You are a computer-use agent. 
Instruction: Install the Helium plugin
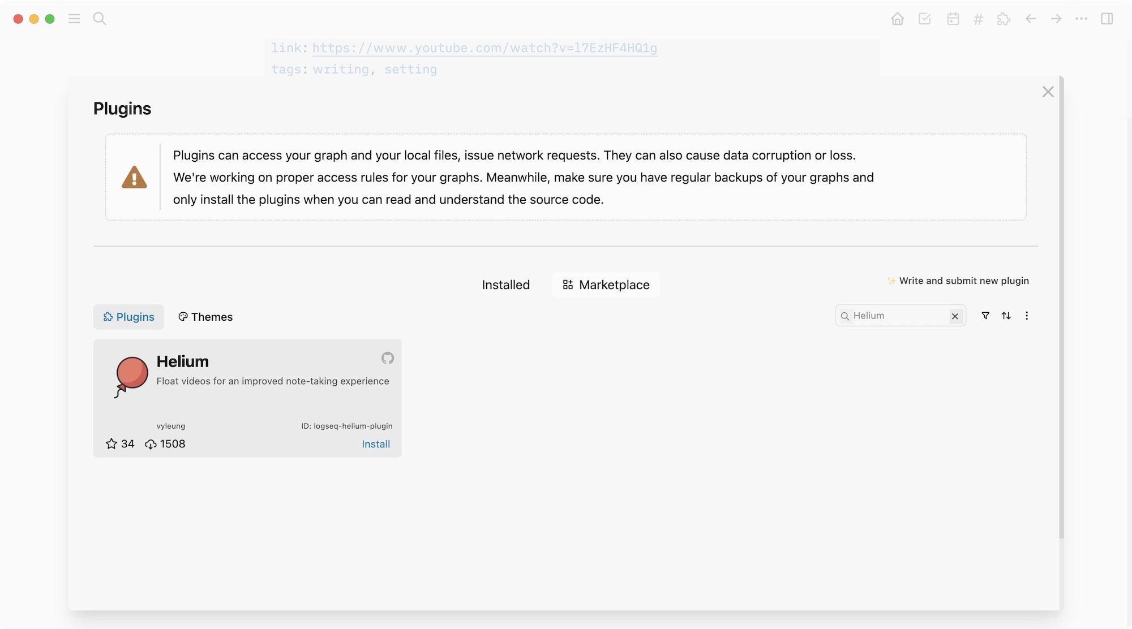[376, 444]
